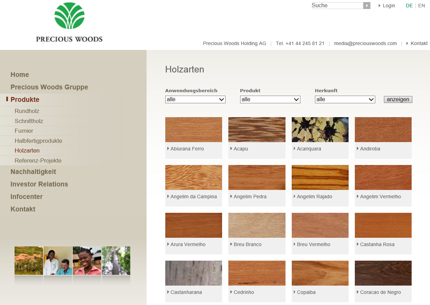Screen dimensions: 430x305
Task: Open the Breu Vermelho wood thumbnail
Action: 320,225
